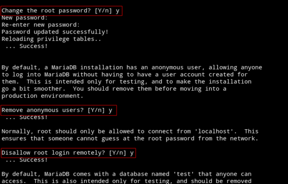Click the 'Disallow root login remotely?' prompt line
Image resolution: width=288 pixels, height=184 pixels.
click(67, 153)
